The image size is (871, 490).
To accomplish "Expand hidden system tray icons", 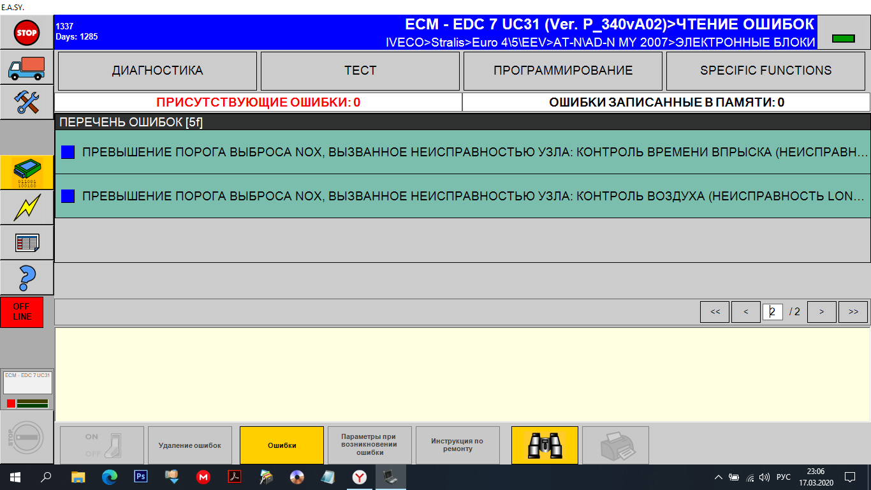I will [x=719, y=477].
